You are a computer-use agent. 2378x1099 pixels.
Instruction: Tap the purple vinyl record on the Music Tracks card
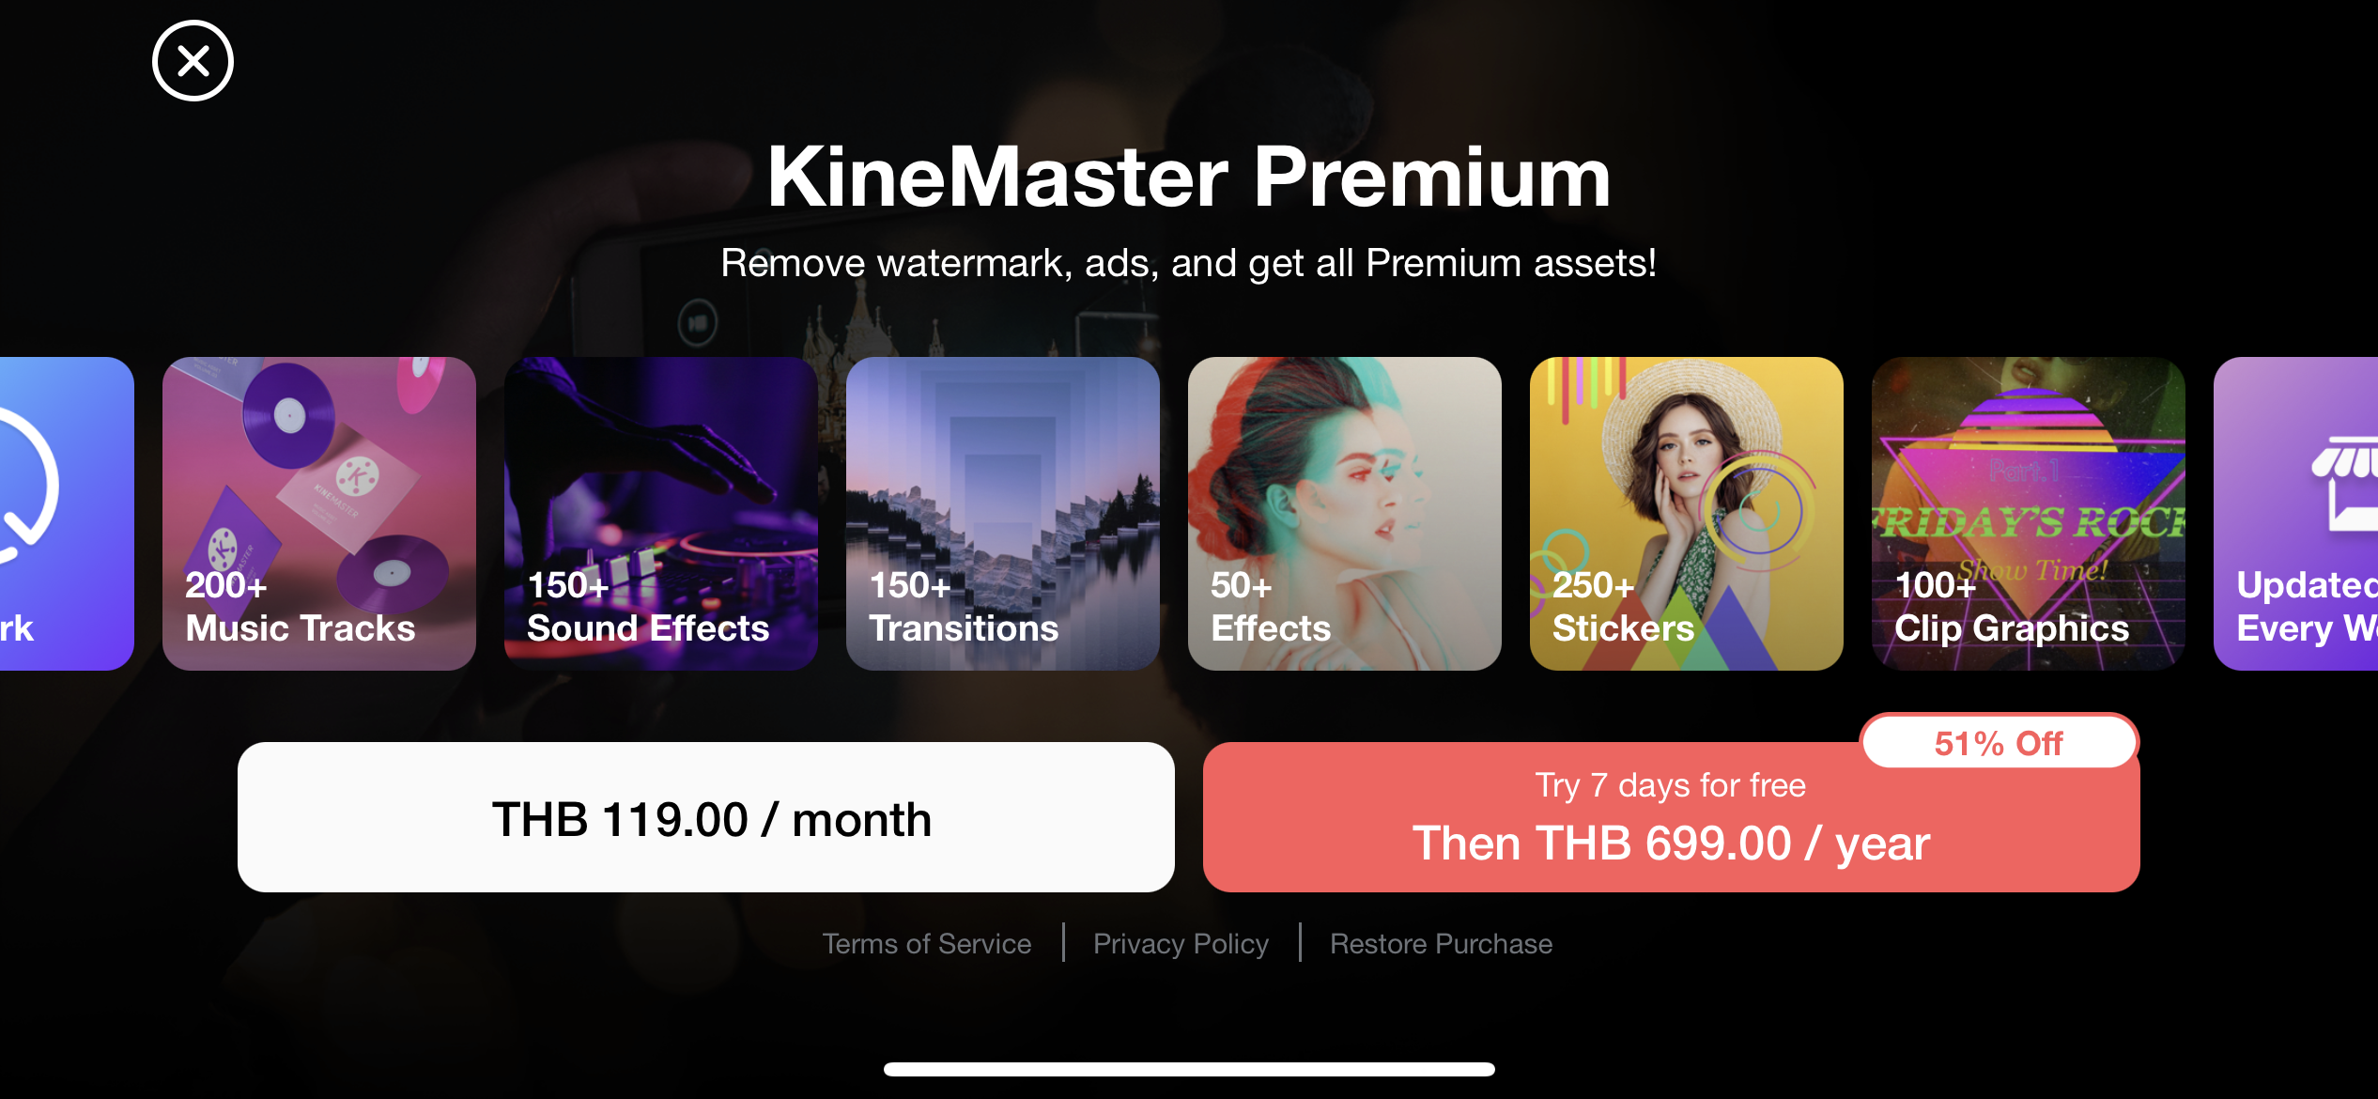[288, 414]
